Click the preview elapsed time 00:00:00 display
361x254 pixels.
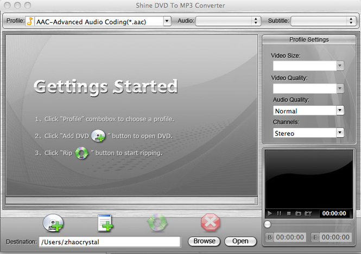point(334,213)
